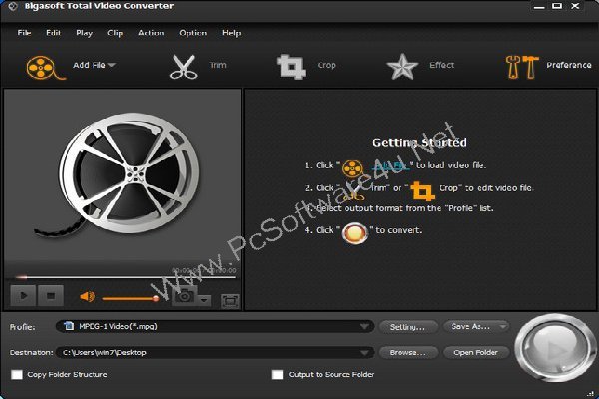The width and height of the screenshot is (599, 399).
Task: Click the large round Convert button
Action: [x=554, y=348]
